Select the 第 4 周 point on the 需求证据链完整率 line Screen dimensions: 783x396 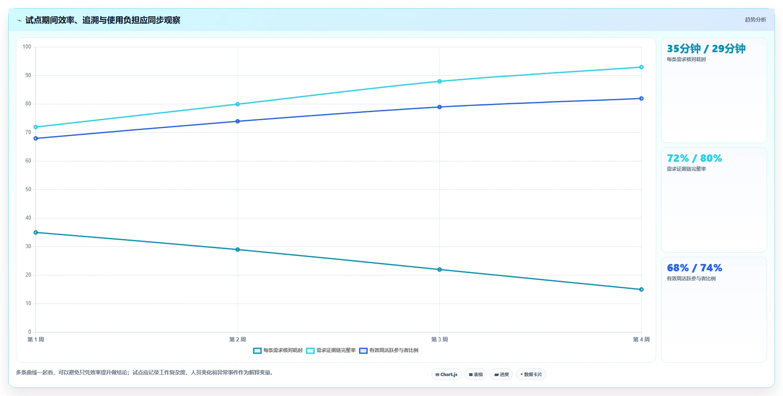(641, 67)
